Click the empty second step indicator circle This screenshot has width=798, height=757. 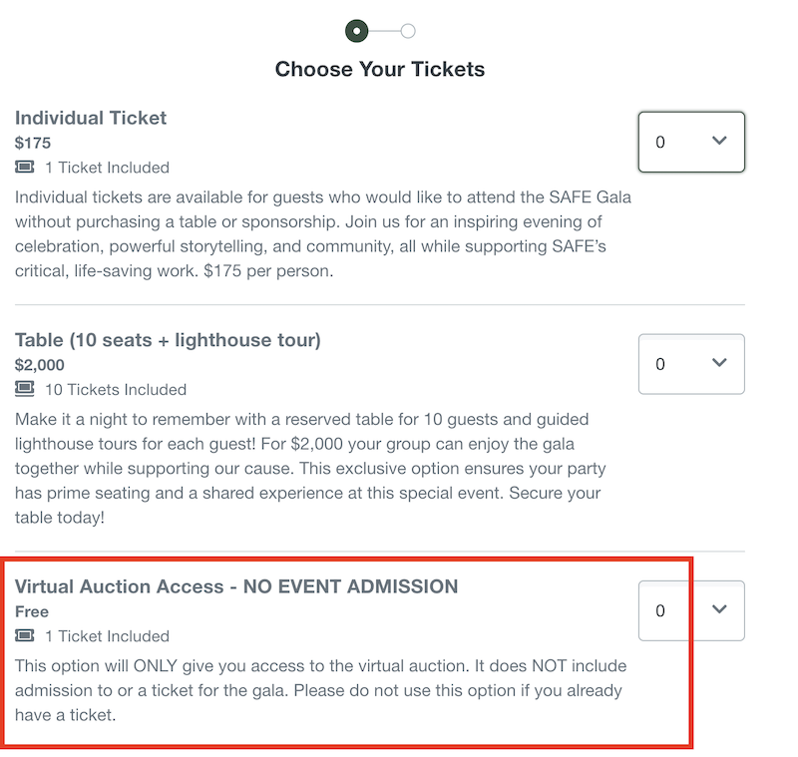(408, 31)
